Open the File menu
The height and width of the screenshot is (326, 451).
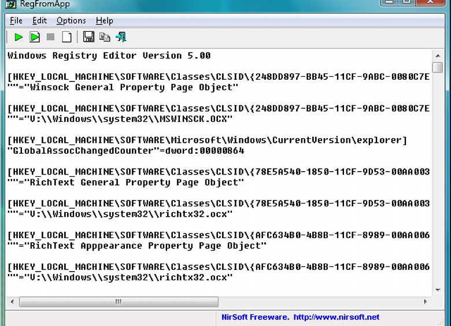[x=16, y=21]
